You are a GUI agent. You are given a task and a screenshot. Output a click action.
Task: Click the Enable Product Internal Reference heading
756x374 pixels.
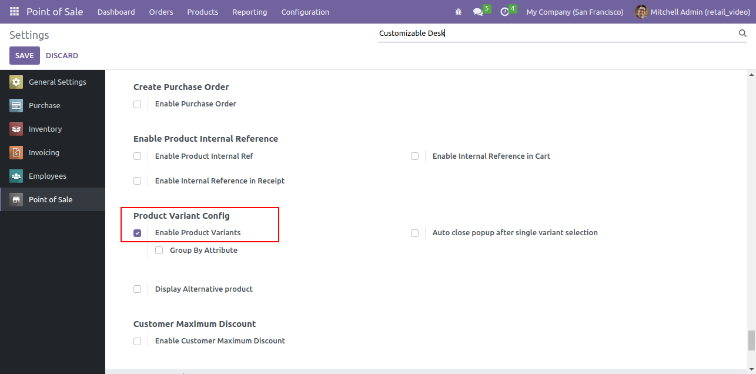206,139
